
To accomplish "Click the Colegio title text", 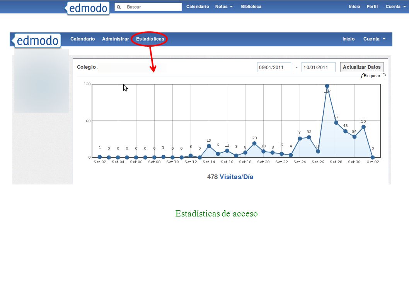I will (x=86, y=67).
